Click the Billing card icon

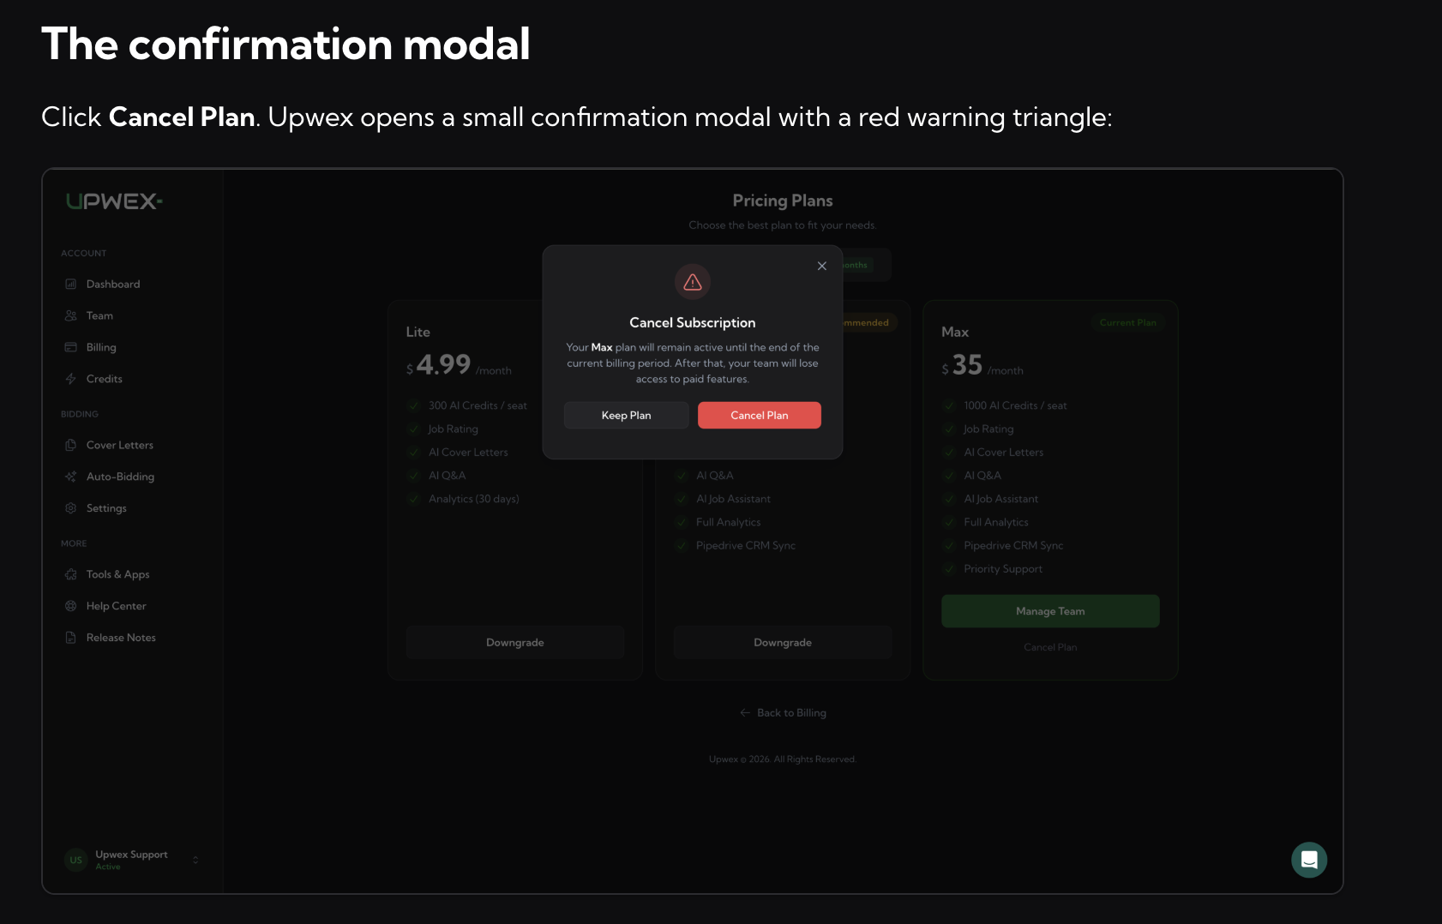point(71,347)
